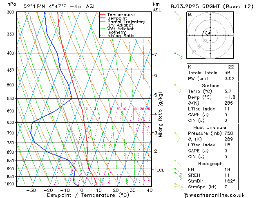Click the K index value -22

pyautogui.click(x=229, y=67)
